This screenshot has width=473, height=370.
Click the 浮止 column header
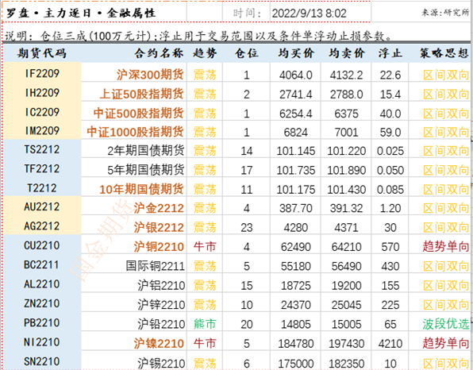click(390, 53)
